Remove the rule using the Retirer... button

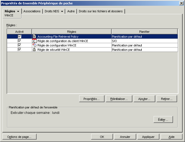coord(167,99)
